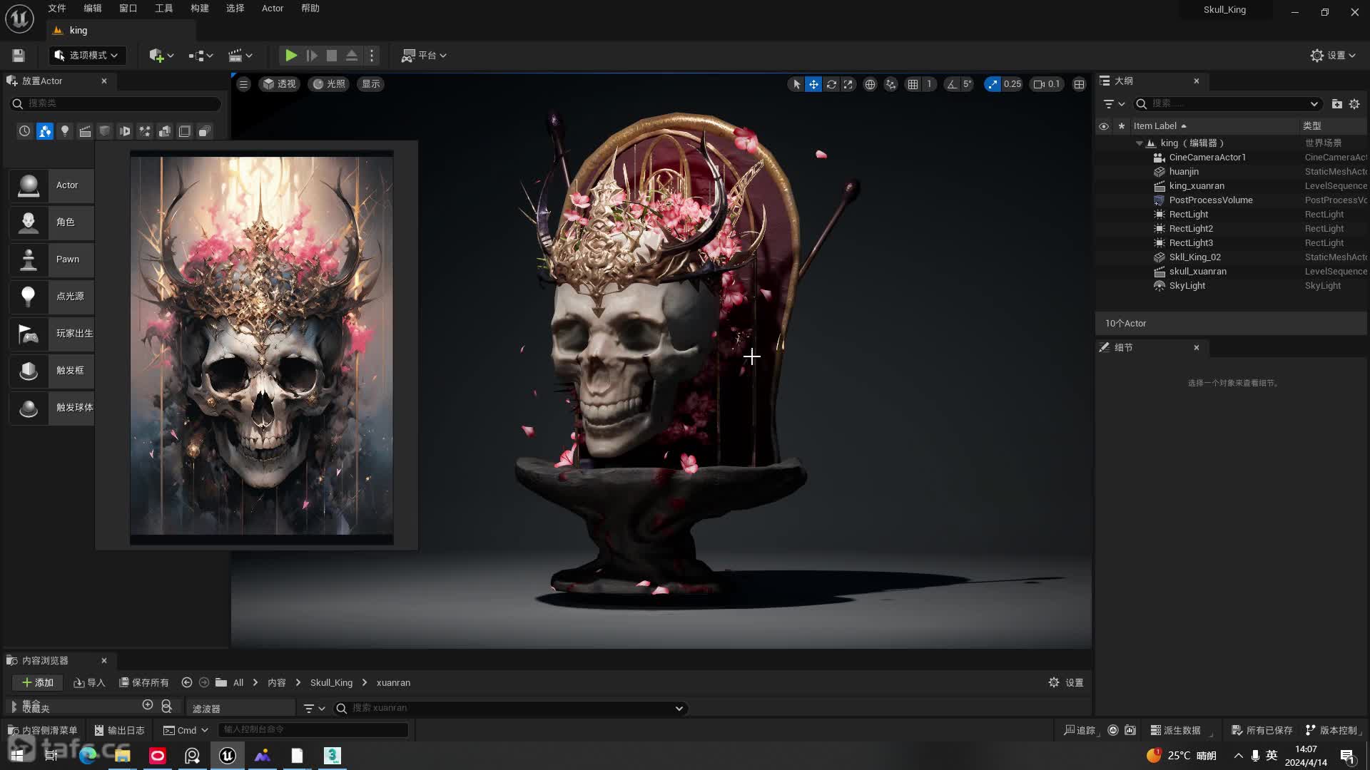Image resolution: width=1370 pixels, height=770 pixels.
Task: Click the eject button in play toolbar
Action: (x=352, y=56)
